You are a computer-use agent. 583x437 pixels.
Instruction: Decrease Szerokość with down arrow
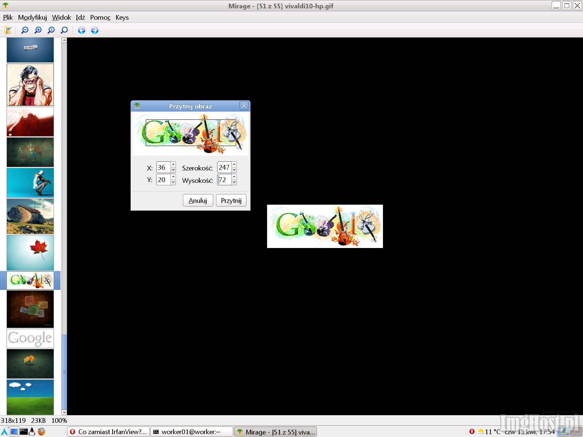point(234,170)
